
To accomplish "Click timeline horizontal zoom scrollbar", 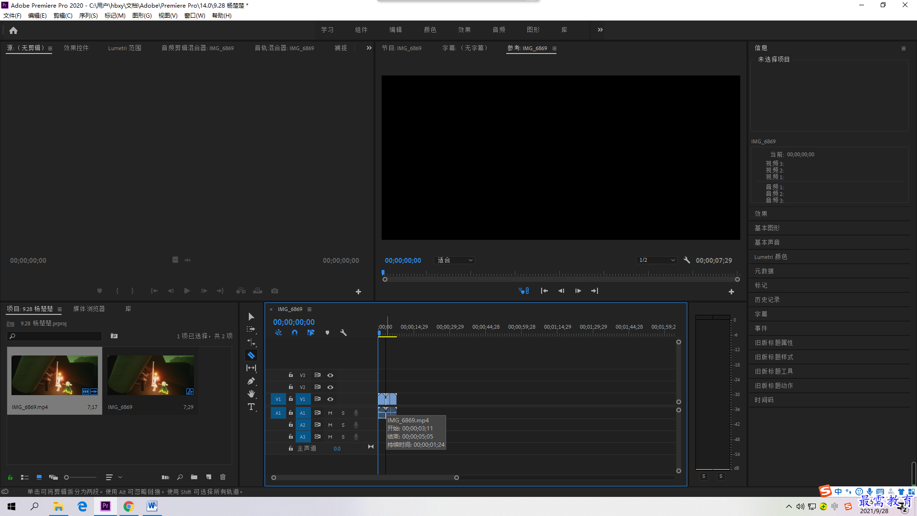I will click(x=365, y=477).
